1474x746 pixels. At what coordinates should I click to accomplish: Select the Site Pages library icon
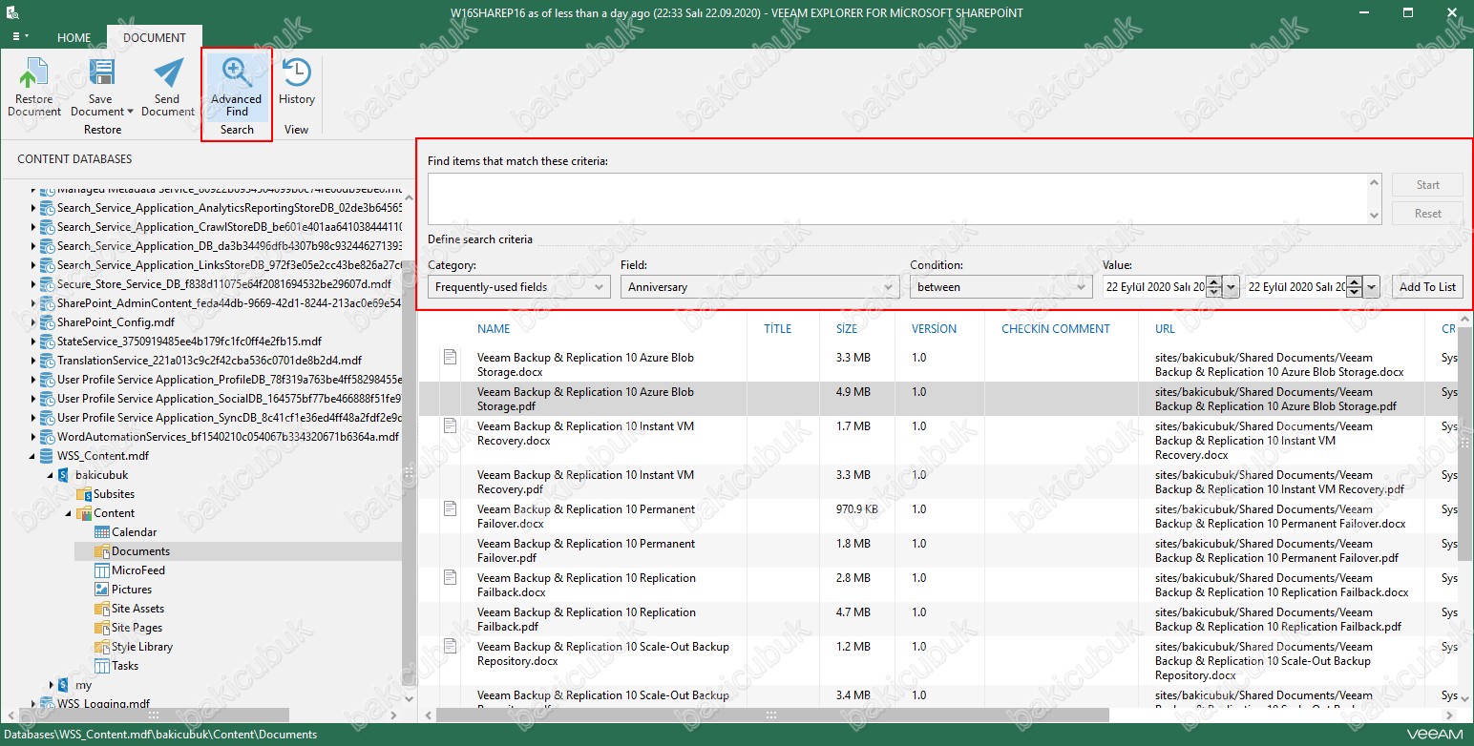[x=102, y=628]
